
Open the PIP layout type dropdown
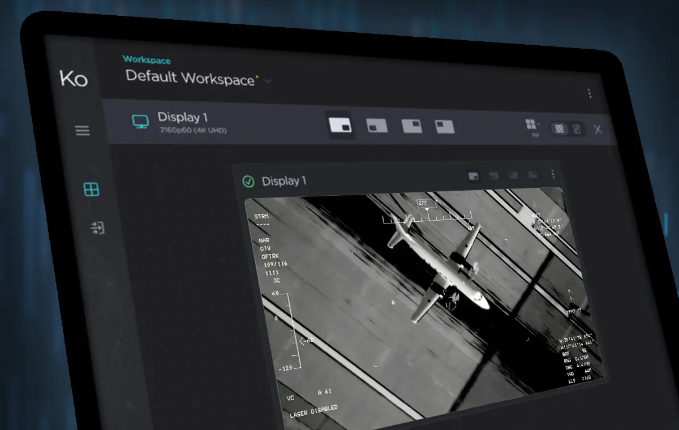pyautogui.click(x=531, y=127)
